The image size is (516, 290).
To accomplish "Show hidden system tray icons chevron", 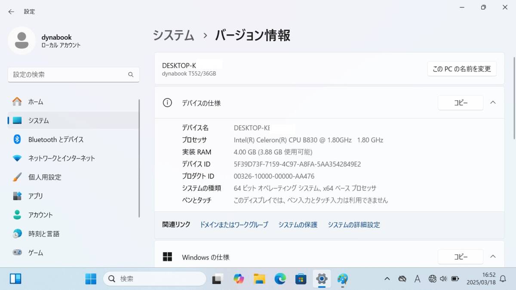I will [x=387, y=279].
